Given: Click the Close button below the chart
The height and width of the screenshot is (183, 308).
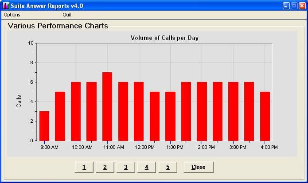Looking at the screenshot, I should (198, 167).
